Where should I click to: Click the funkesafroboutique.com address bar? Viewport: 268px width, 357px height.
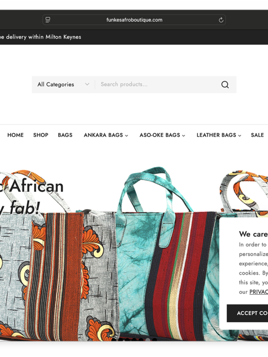coord(134,20)
